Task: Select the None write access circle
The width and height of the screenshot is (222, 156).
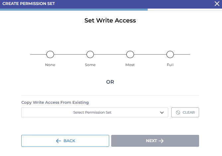Action: [x=50, y=55]
